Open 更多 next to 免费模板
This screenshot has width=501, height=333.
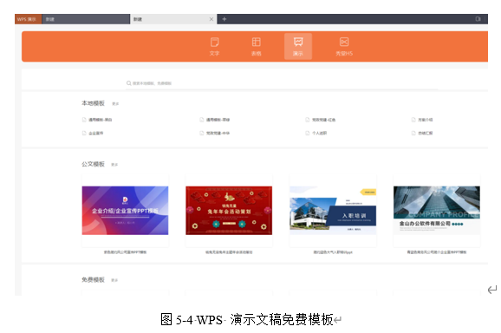pos(114,280)
